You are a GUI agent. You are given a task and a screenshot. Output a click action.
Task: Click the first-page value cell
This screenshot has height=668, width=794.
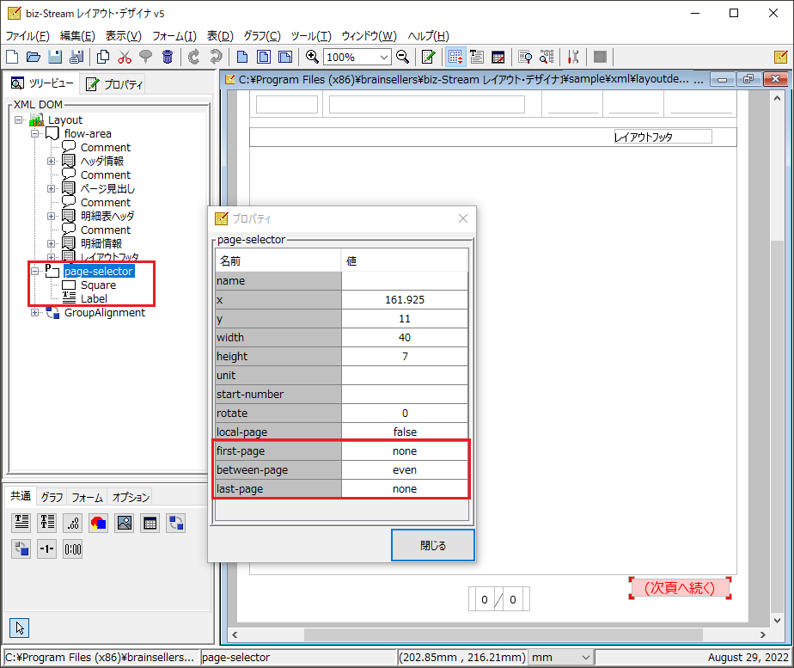pos(405,451)
